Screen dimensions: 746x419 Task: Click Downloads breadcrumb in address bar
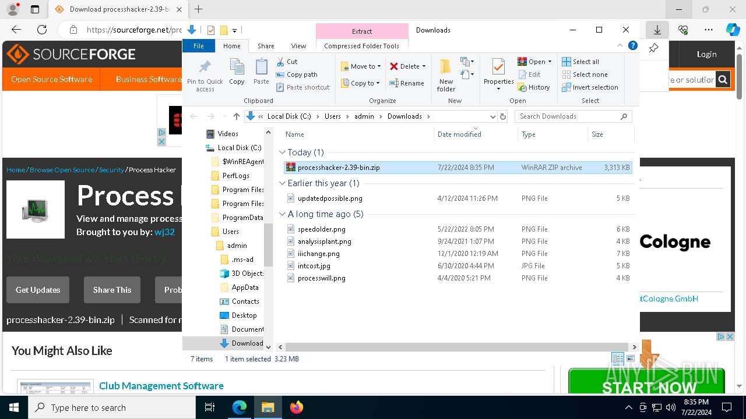click(x=404, y=116)
